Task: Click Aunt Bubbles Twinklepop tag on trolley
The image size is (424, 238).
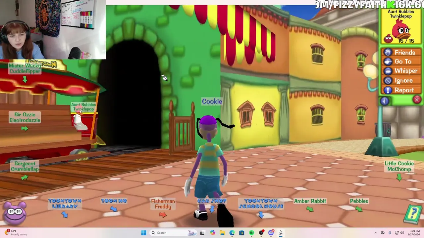Action: point(83,107)
